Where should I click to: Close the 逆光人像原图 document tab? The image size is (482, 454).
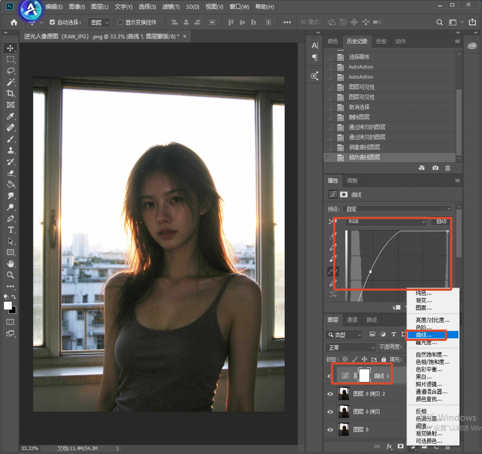185,36
